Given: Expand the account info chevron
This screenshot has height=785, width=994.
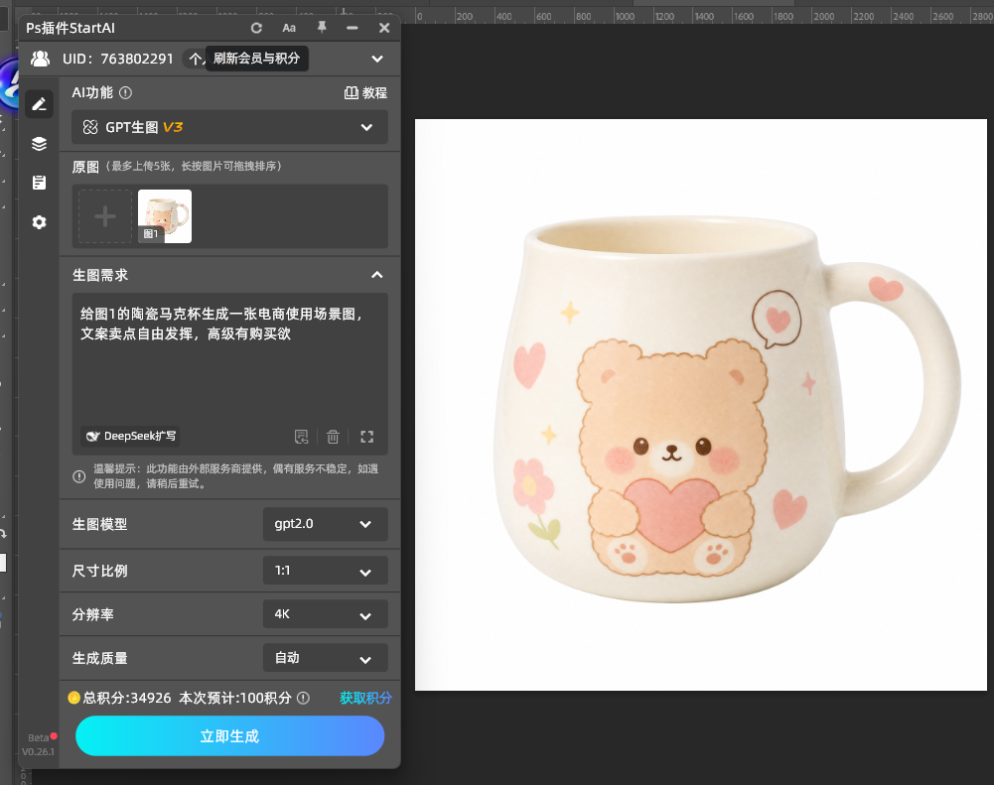Looking at the screenshot, I should [377, 59].
